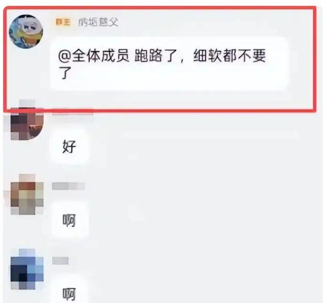This screenshot has height=303, width=324.
Task: Click the orange 群主 badge
Action: [x=63, y=22]
